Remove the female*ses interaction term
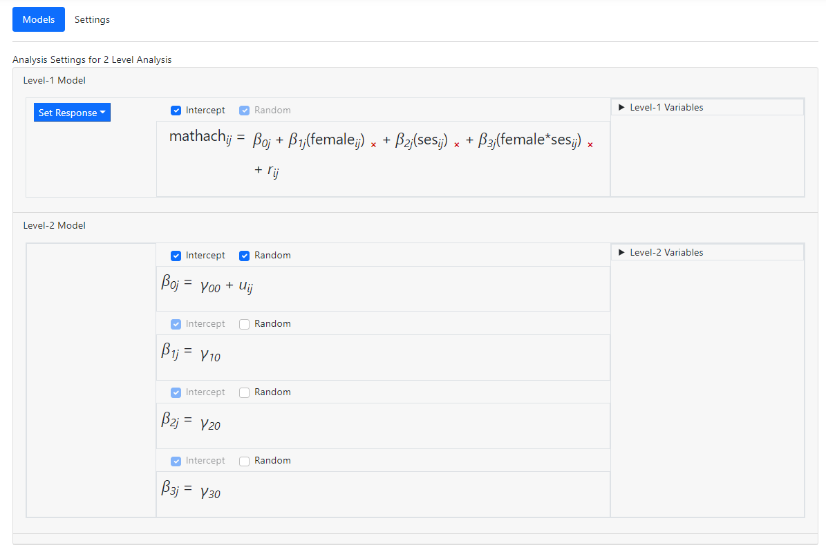The width and height of the screenshot is (826, 552). tap(590, 145)
